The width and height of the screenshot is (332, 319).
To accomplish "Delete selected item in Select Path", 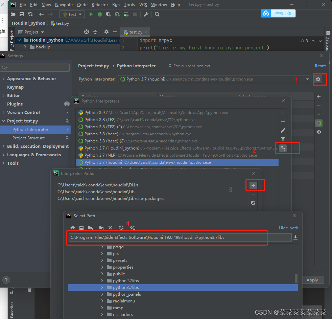I will (x=110, y=228).
